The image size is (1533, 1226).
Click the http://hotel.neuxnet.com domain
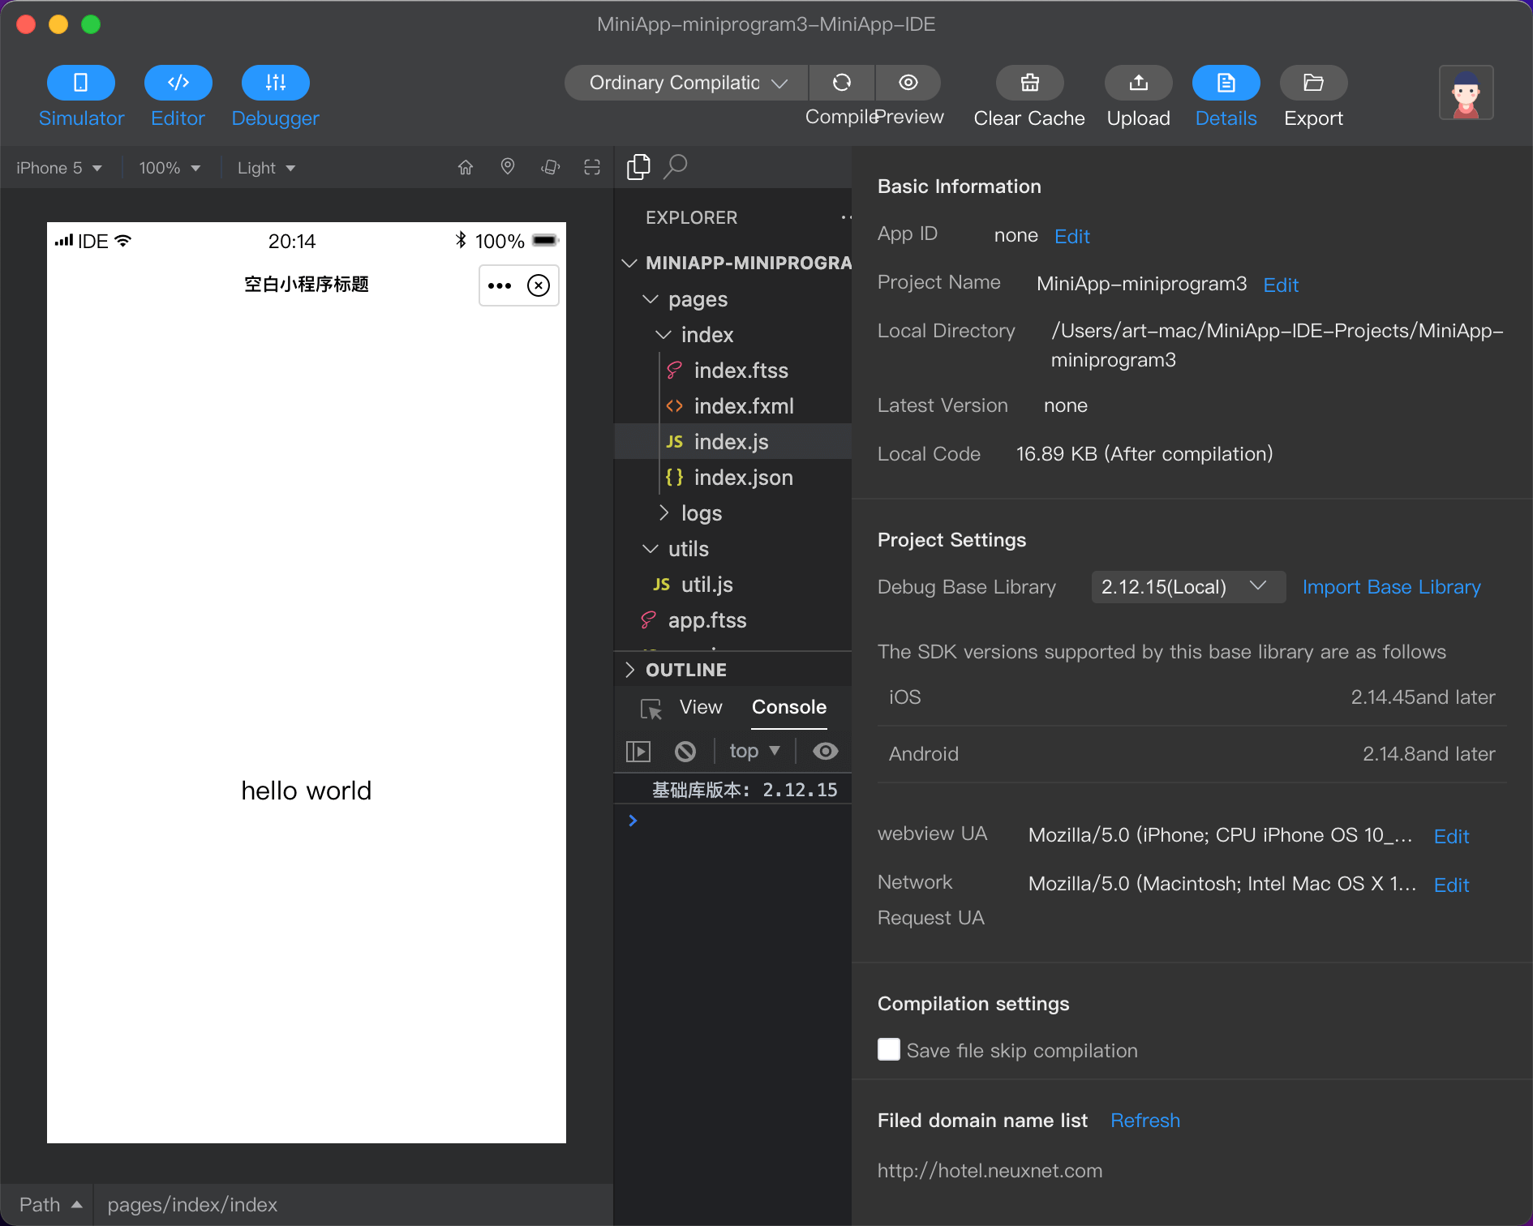pyautogui.click(x=990, y=1171)
